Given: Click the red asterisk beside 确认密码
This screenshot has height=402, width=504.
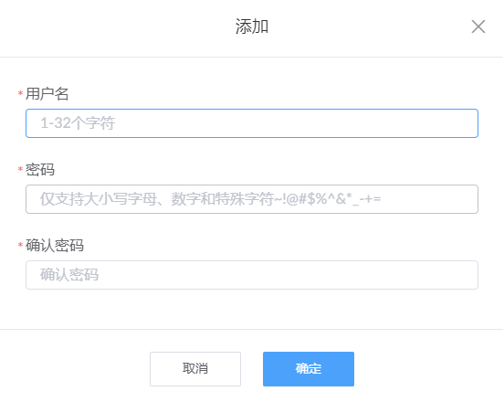Looking at the screenshot, I should [20, 245].
